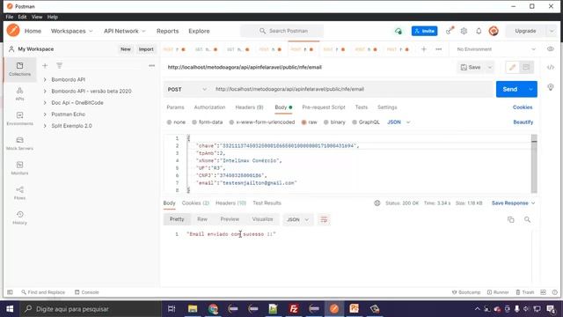This screenshot has width=563, height=317.
Task: Expand the Bombordo API collection
Action: tap(45, 79)
